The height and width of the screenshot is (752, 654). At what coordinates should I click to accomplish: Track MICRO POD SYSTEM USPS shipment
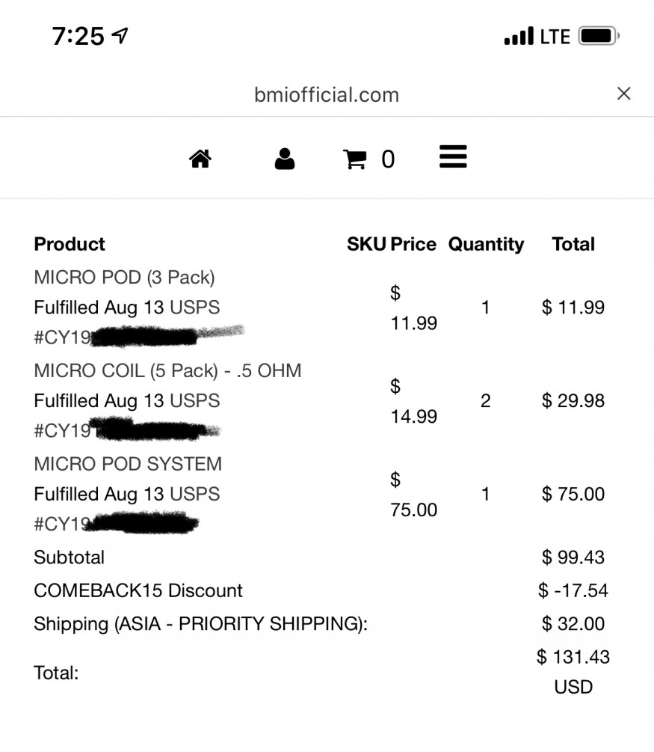[x=195, y=495]
